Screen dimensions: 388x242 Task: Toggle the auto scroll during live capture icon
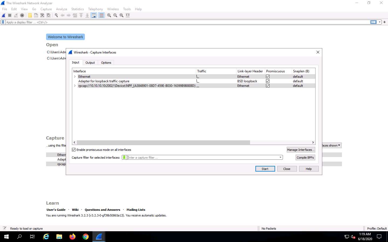(x=94, y=15)
